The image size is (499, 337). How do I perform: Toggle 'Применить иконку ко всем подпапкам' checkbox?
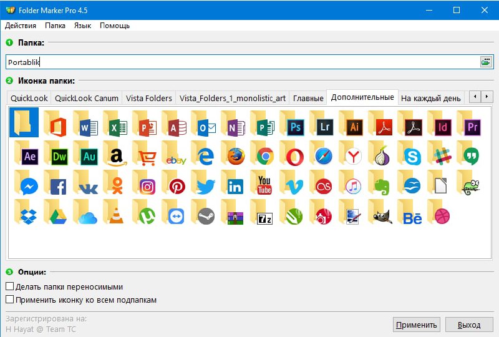pos(10,300)
